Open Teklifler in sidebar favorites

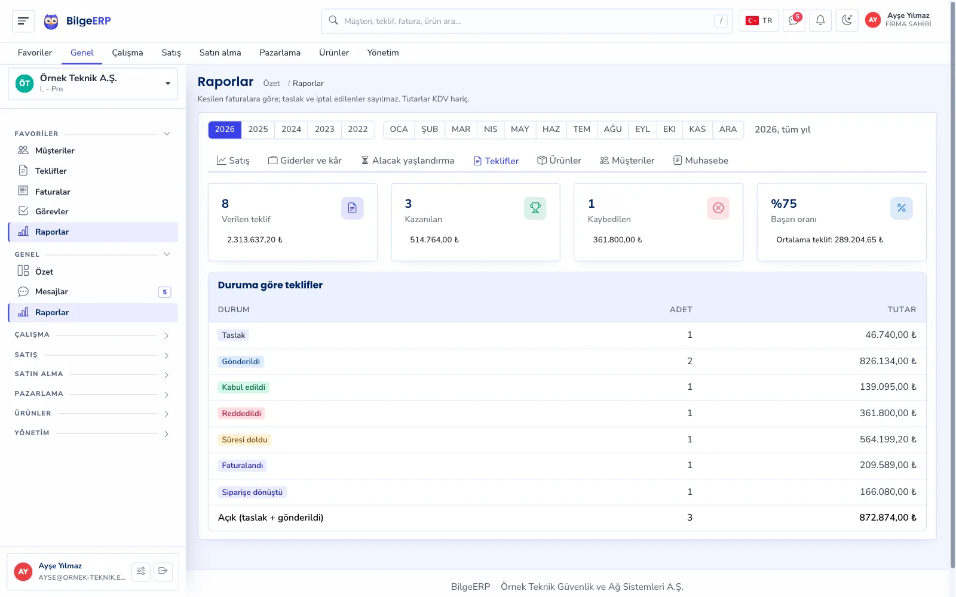[x=93, y=171]
